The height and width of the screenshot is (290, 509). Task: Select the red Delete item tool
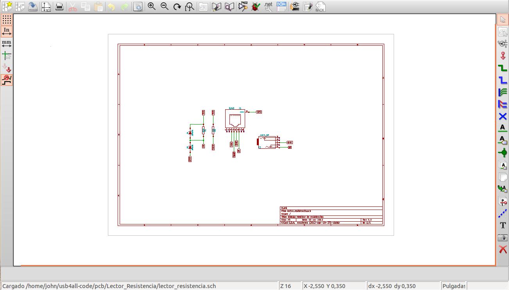(x=503, y=250)
